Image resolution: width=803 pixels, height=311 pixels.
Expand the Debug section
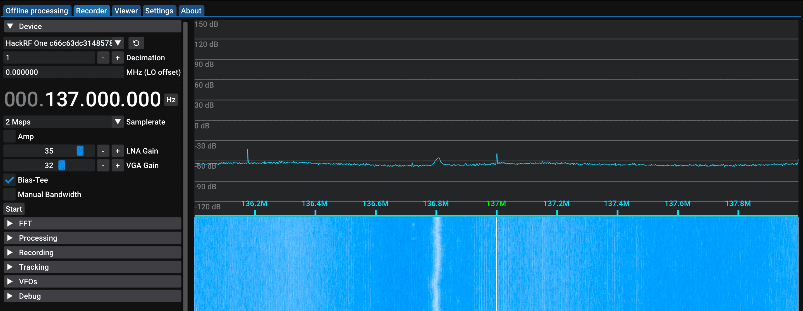click(92, 296)
